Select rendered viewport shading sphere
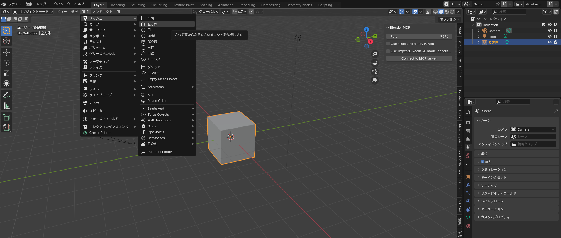The width and height of the screenshot is (561, 238). point(452,12)
